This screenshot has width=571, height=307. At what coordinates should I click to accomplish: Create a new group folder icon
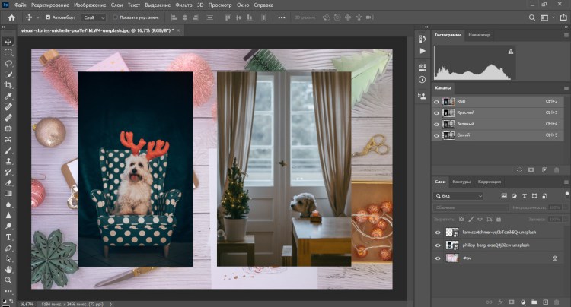tap(534, 302)
